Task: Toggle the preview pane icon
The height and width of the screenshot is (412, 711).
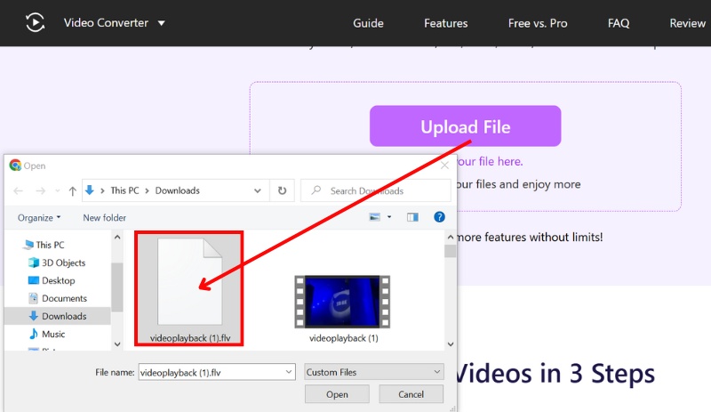Action: [412, 217]
